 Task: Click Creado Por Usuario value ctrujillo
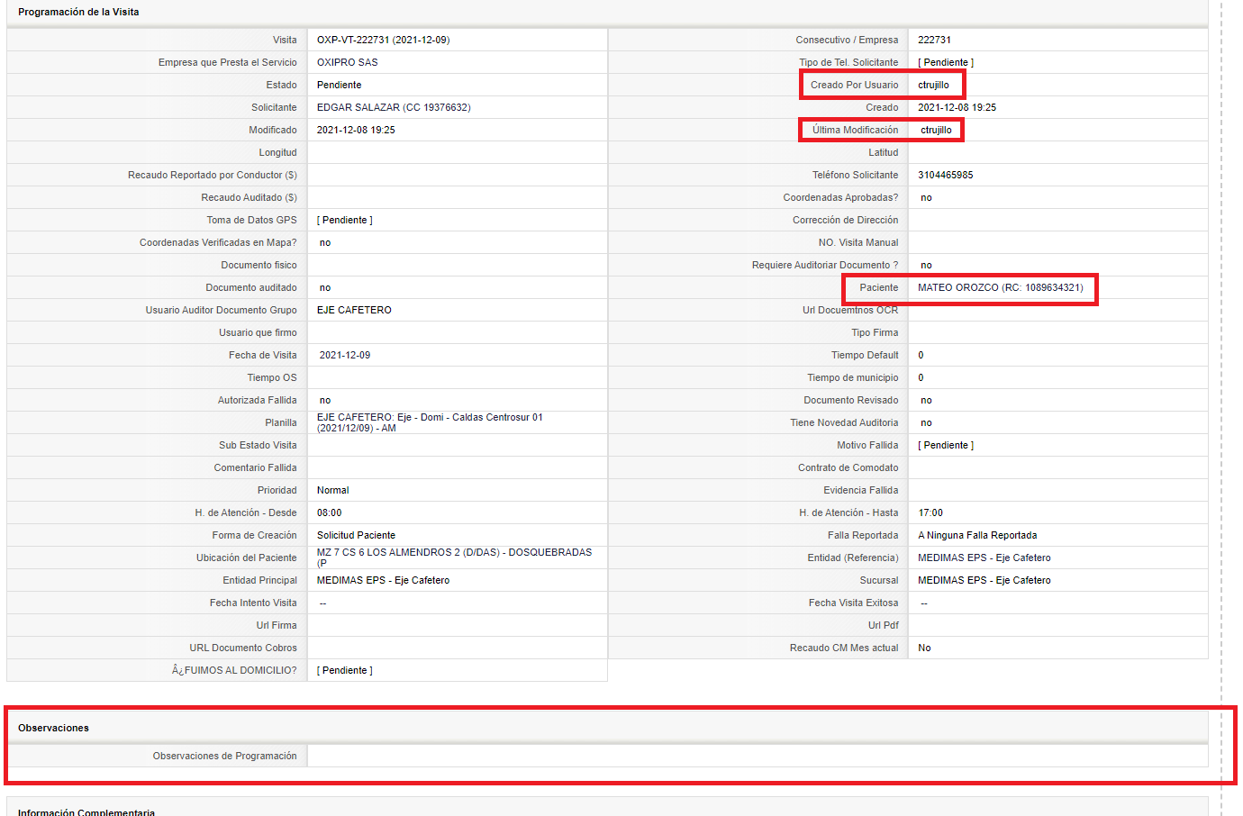click(x=933, y=85)
